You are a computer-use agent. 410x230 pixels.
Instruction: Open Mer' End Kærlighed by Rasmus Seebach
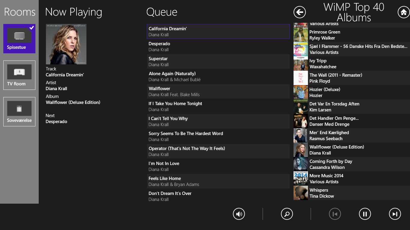[x=352, y=135]
